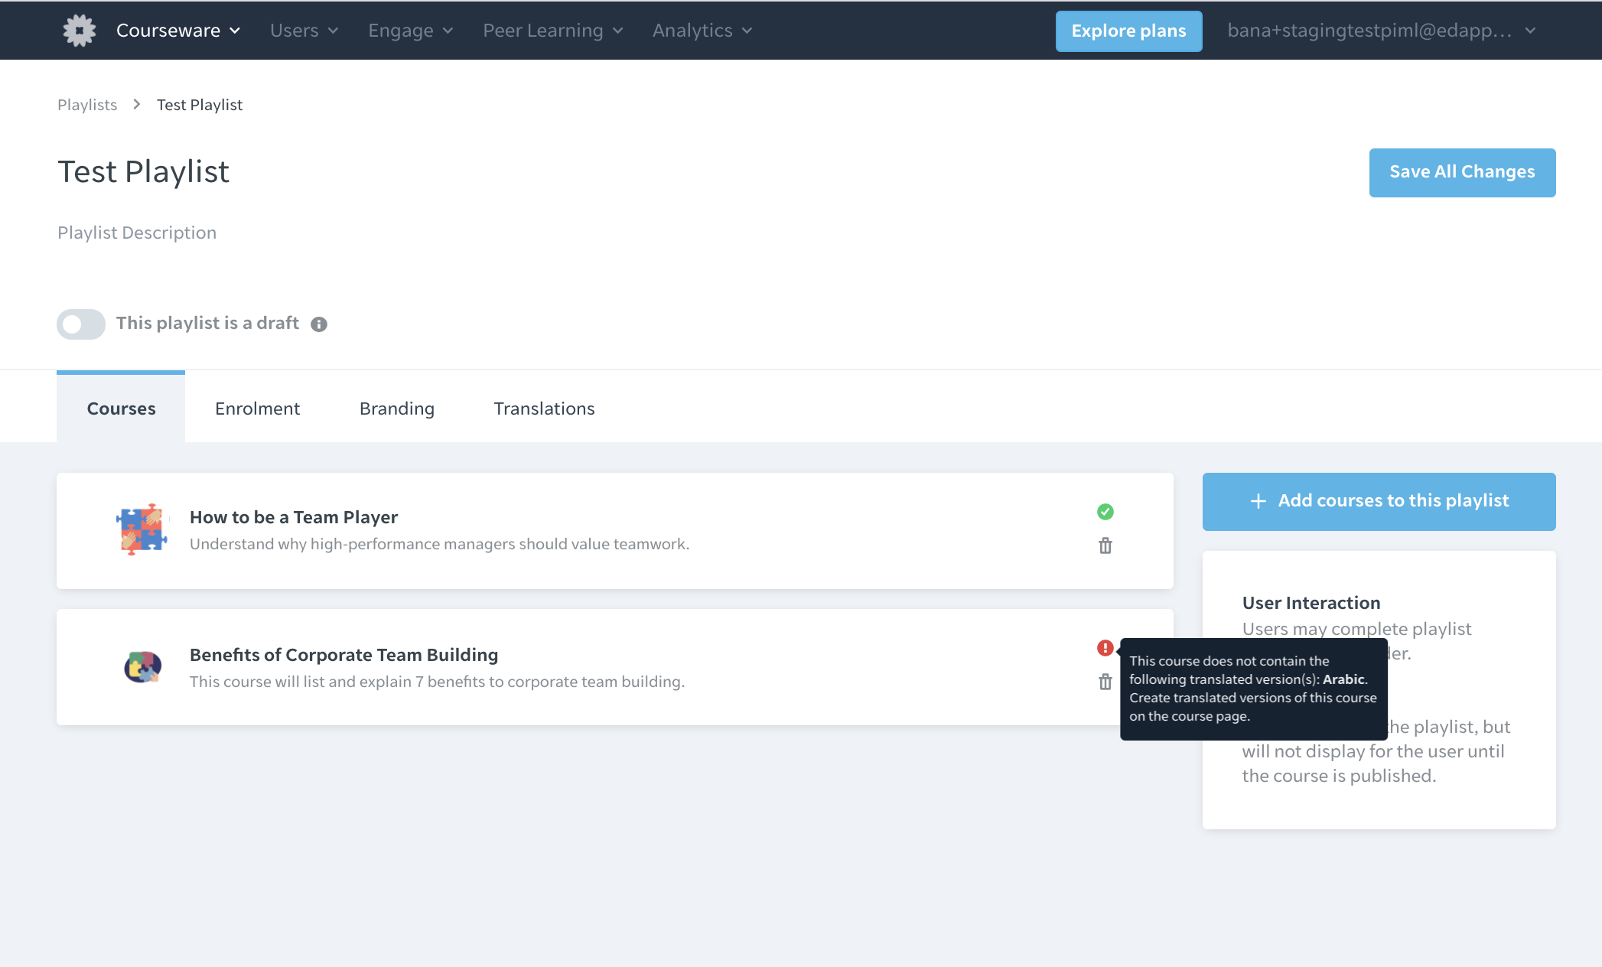This screenshot has width=1602, height=967.
Task: Toggle the playlist draft switch
Action: tap(81, 324)
